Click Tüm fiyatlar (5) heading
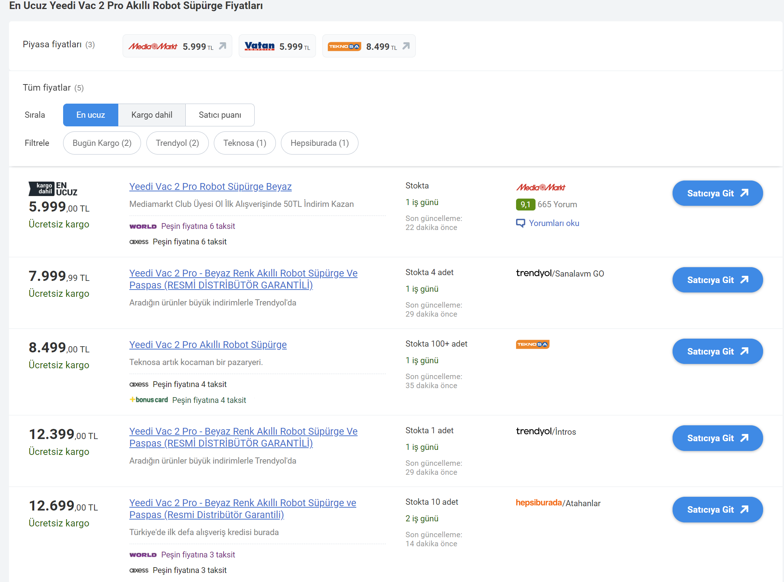Screen dimensions: 784x582 click(53, 88)
